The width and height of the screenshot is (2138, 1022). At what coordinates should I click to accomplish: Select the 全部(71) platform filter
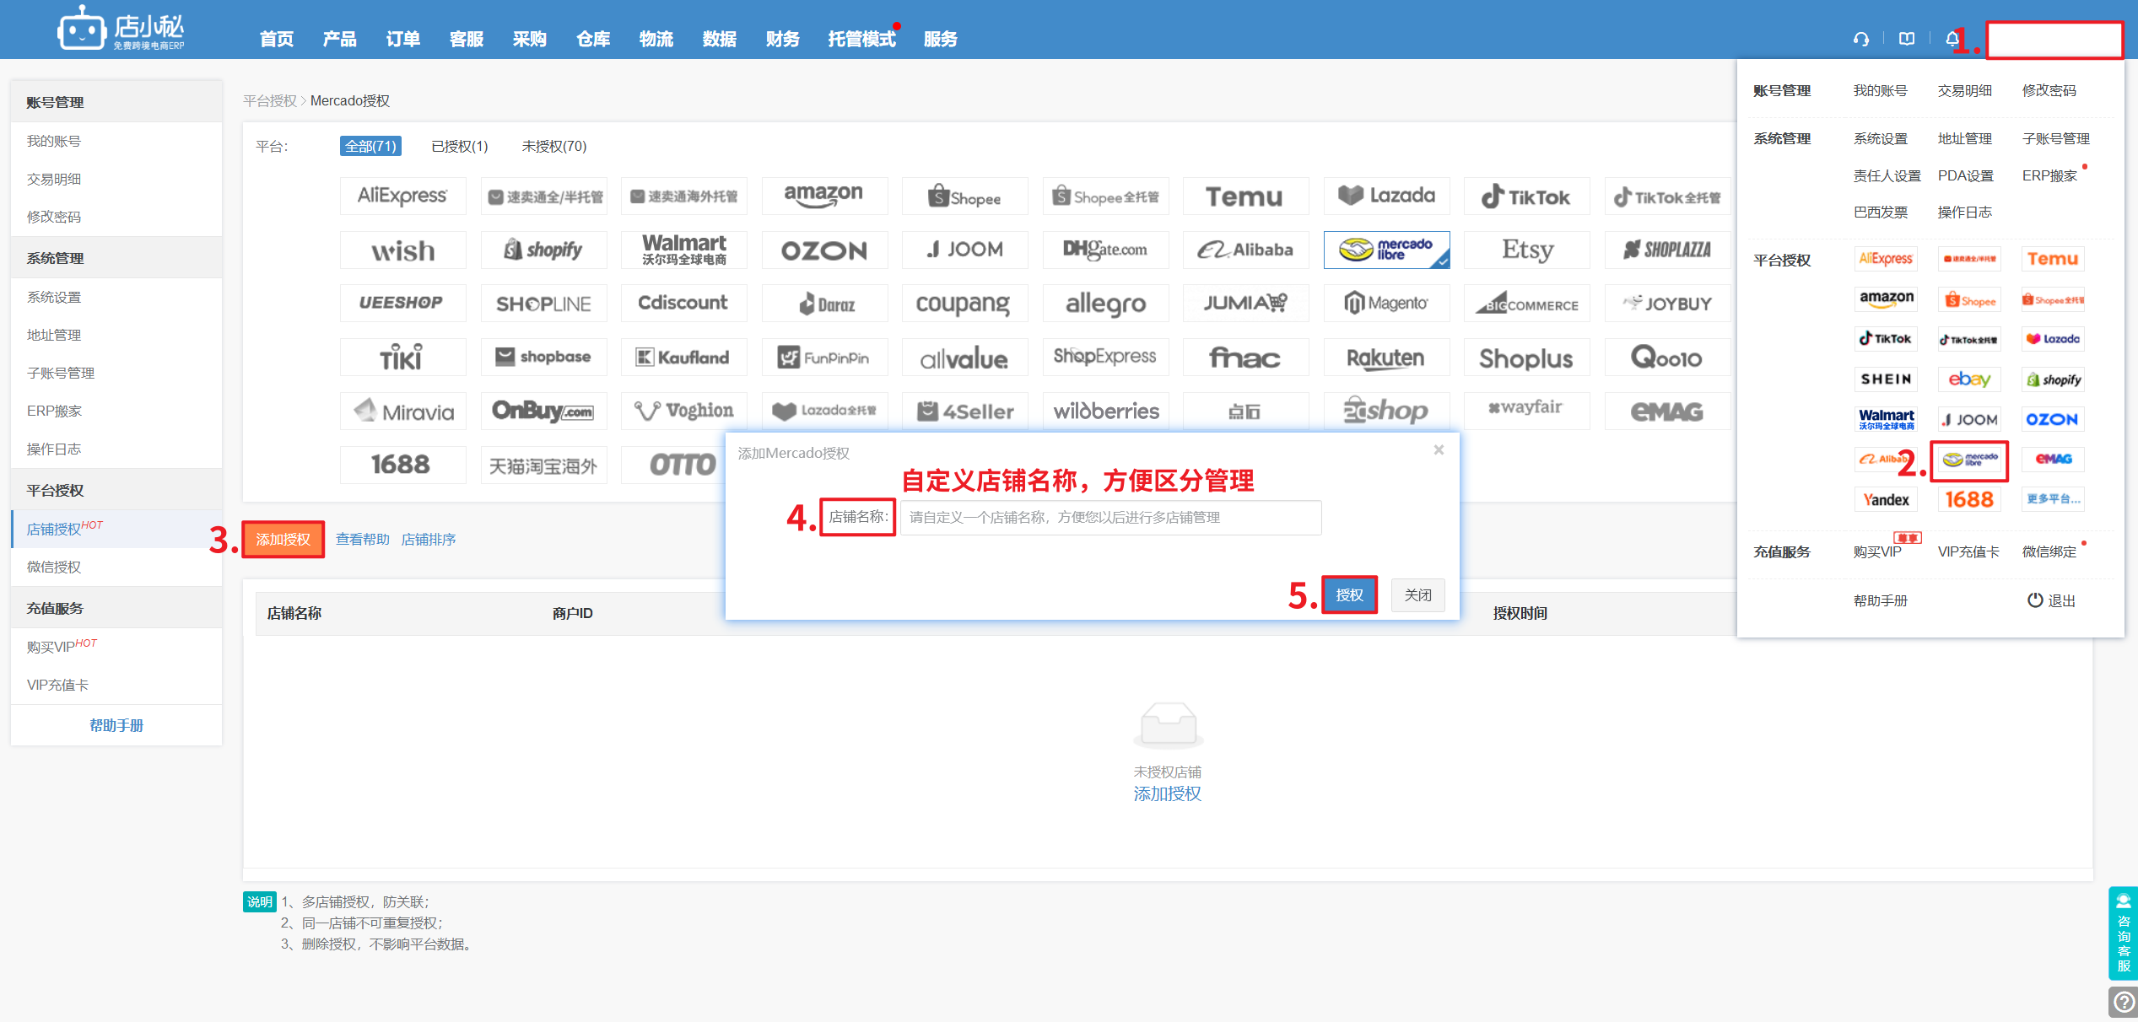pyautogui.click(x=370, y=147)
